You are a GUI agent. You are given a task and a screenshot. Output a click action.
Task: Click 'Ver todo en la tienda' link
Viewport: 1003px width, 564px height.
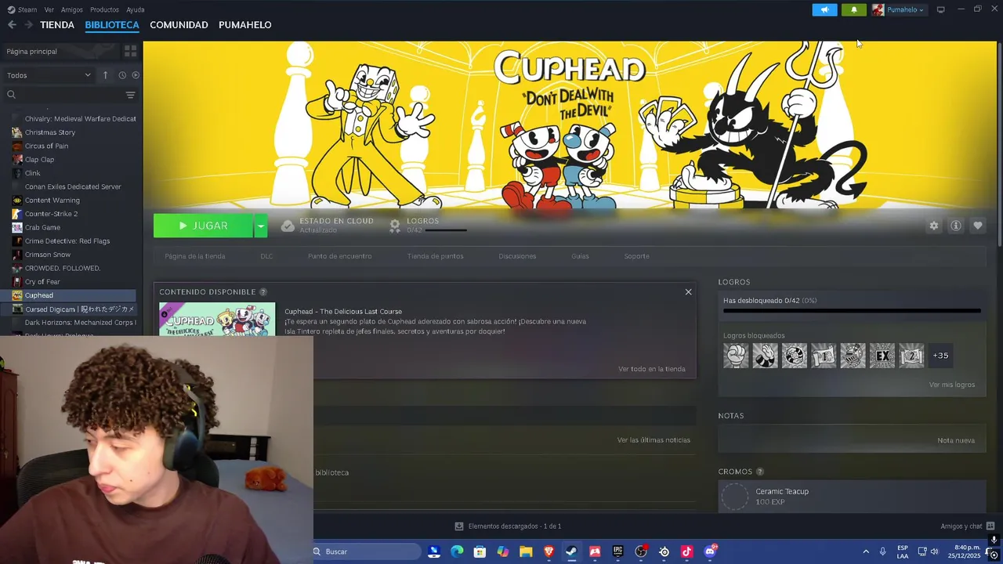651,369
